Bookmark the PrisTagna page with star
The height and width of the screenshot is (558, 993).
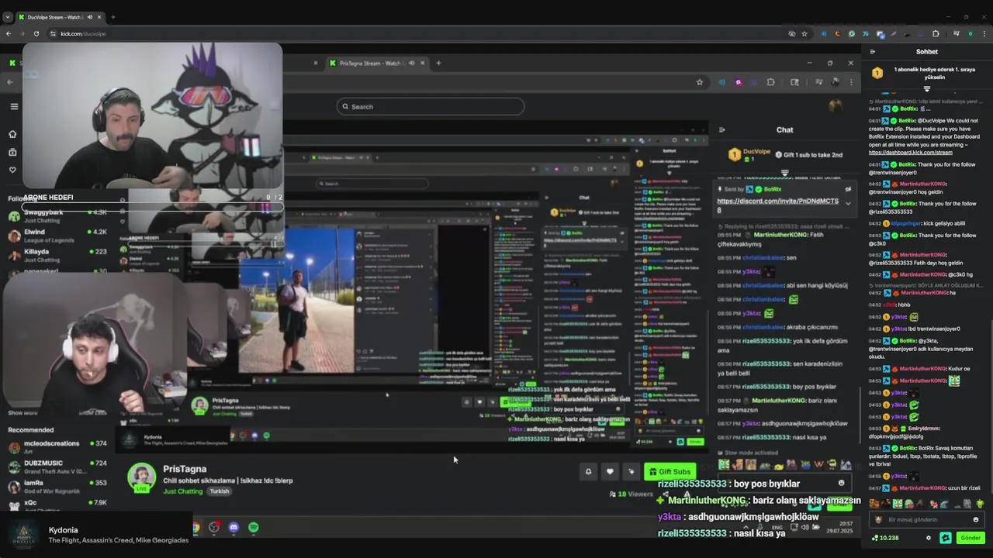699,82
